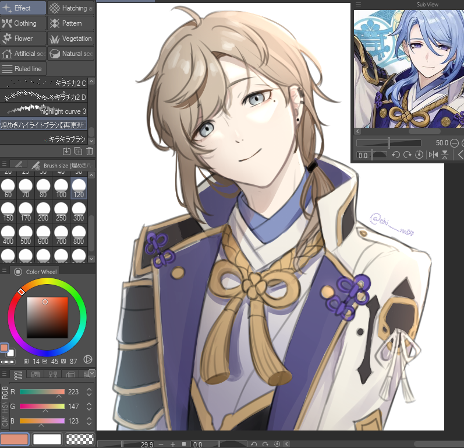Pick brush size 60
Screen dimensions: 464x448
click(8, 188)
